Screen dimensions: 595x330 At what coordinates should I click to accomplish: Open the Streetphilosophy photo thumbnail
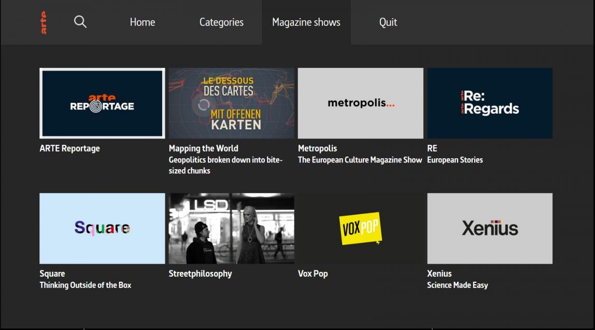[232, 228]
